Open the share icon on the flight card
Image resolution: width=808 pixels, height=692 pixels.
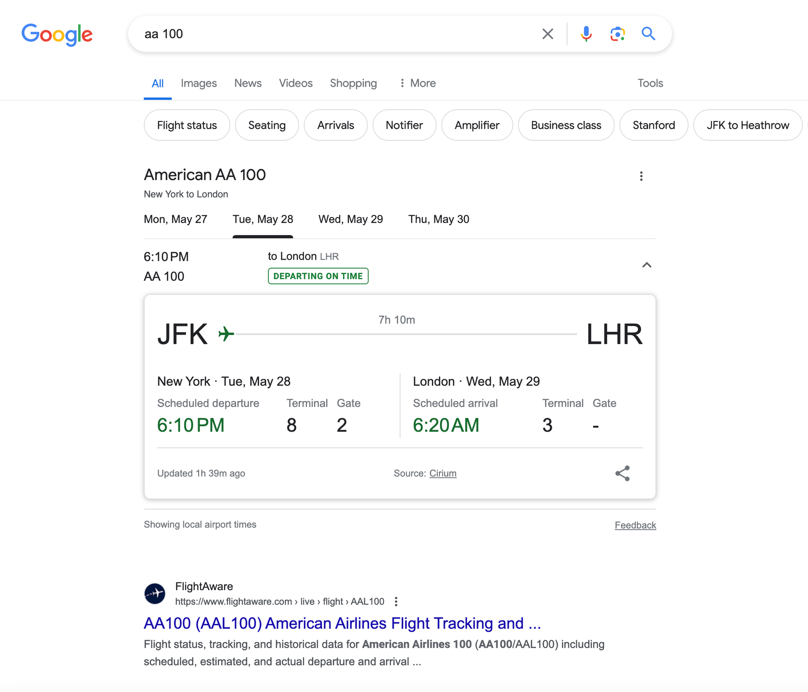pos(622,473)
